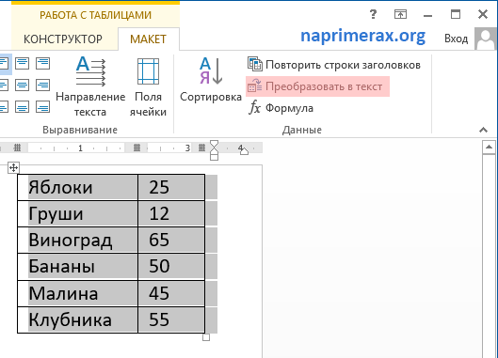Click the РАБОТА С ТАБЛИЦАМИ contextual header
Viewport: 498px width, 358px height.
pyautogui.click(x=95, y=15)
